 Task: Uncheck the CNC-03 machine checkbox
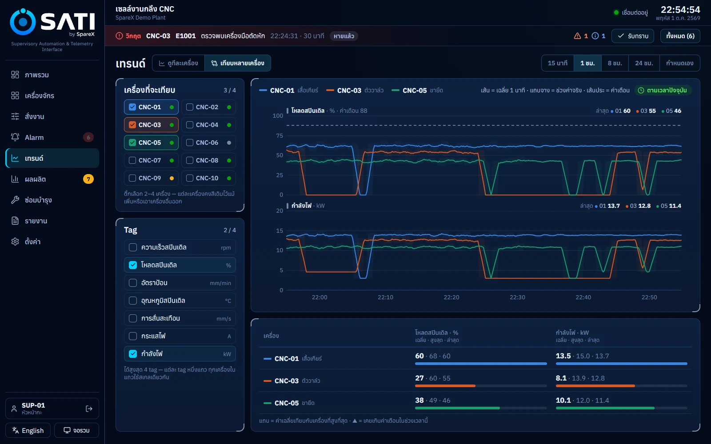(x=132, y=125)
